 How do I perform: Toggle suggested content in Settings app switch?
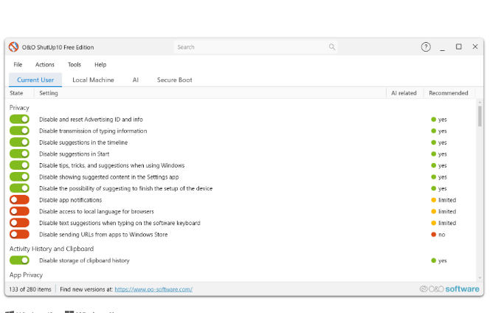coord(19,176)
